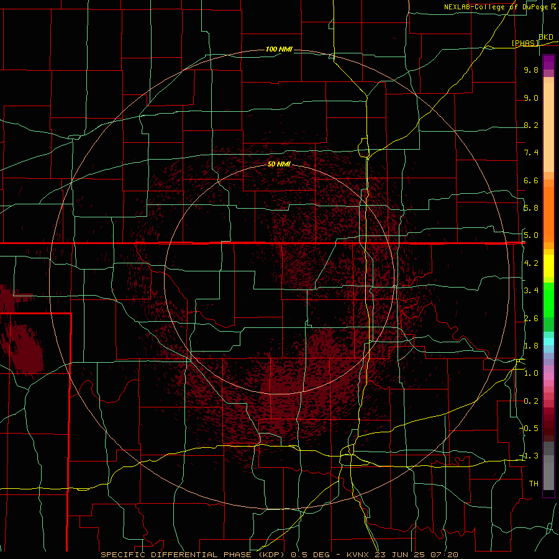The image size is (559, 559).
Task: Click the 9.0 value on the scale
Action: (x=531, y=98)
